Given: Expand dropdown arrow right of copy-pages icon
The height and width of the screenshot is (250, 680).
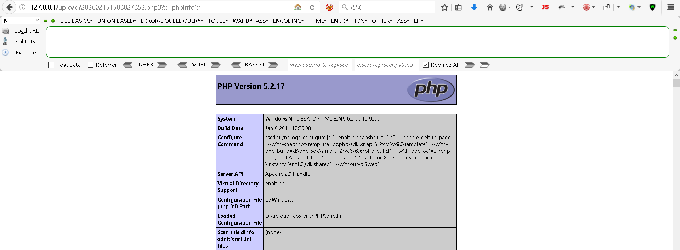Looking at the screenshot, I should (619, 7).
